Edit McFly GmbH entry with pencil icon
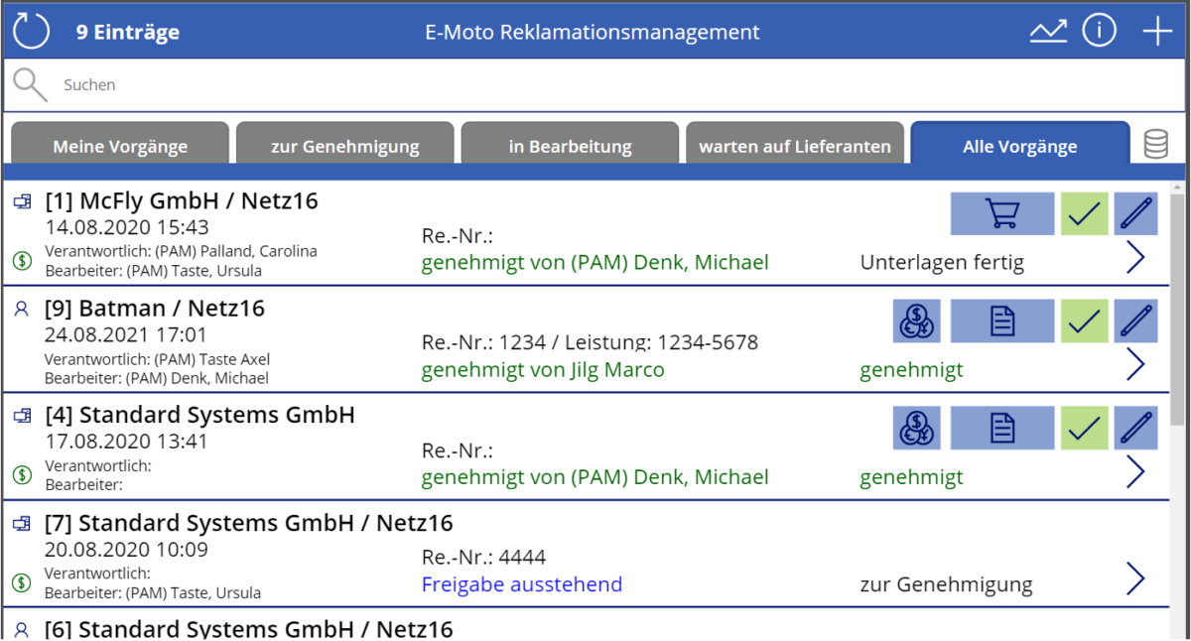 click(x=1136, y=214)
